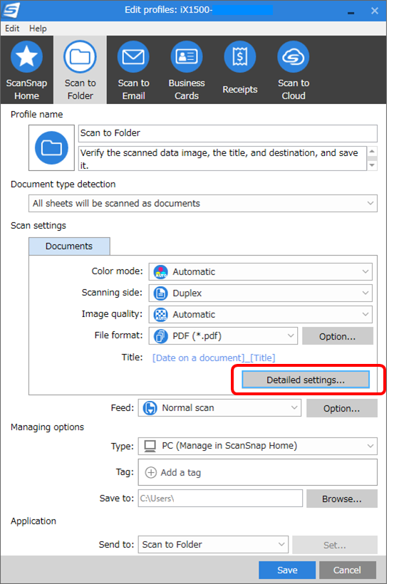Click the blue folder profile image thumbnail

pos(51,148)
